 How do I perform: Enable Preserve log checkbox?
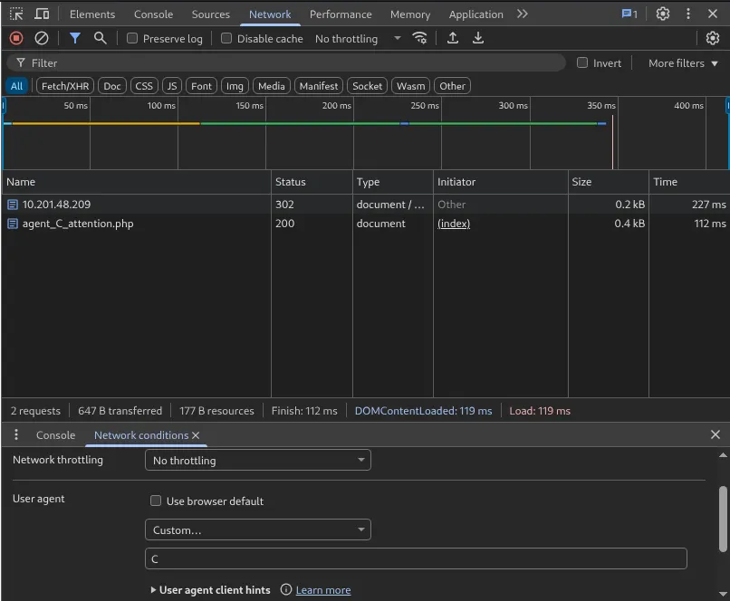click(132, 38)
